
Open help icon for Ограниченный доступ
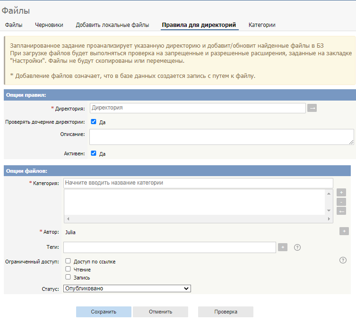coord(343,260)
